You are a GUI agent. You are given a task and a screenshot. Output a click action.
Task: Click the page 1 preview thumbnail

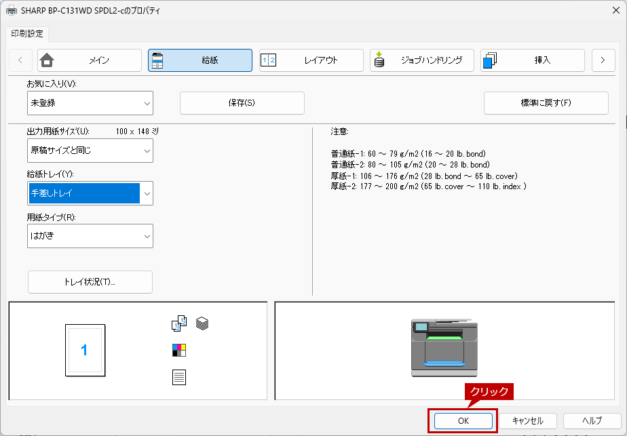coord(84,350)
